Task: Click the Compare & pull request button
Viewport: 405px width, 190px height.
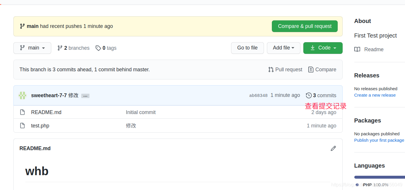Action: [x=304, y=26]
